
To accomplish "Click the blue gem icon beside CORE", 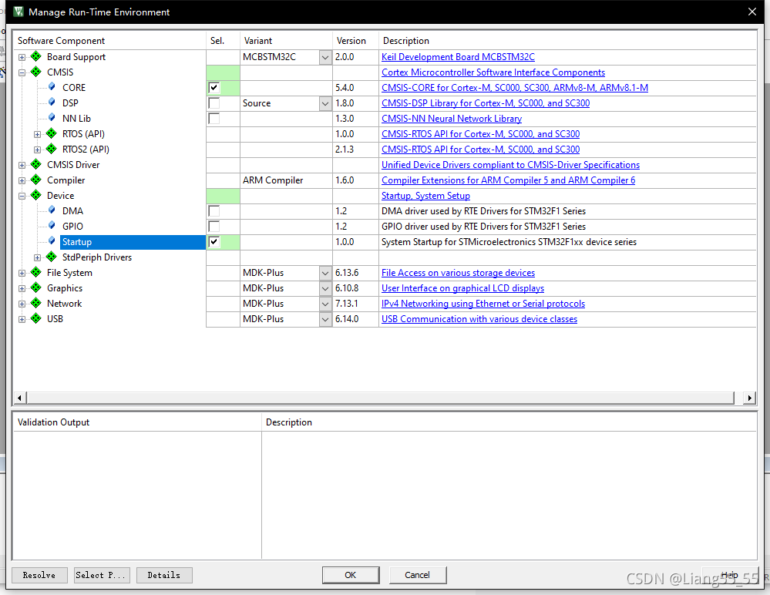I will pos(52,87).
